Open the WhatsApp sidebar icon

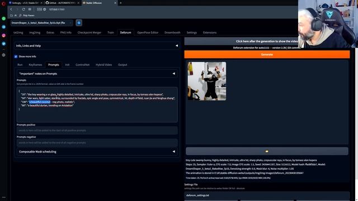point(4,18)
